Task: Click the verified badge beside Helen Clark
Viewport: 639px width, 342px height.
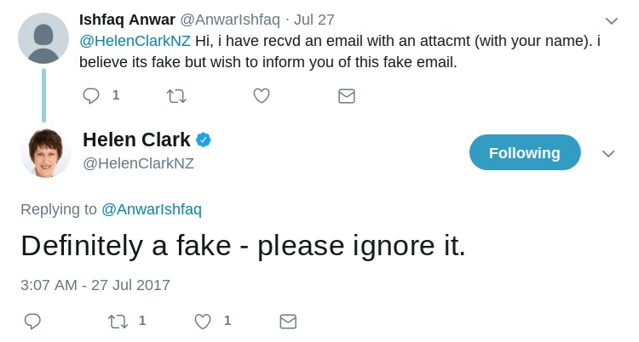Action: tap(204, 140)
